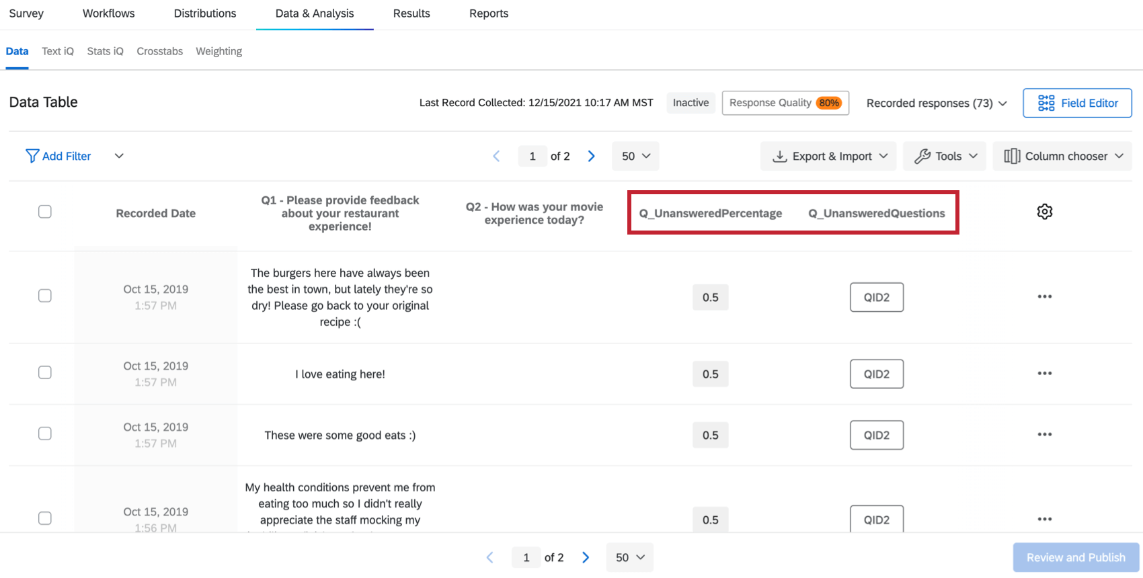The image size is (1143, 578).
Task: Open the Tools menu
Action: (x=945, y=156)
